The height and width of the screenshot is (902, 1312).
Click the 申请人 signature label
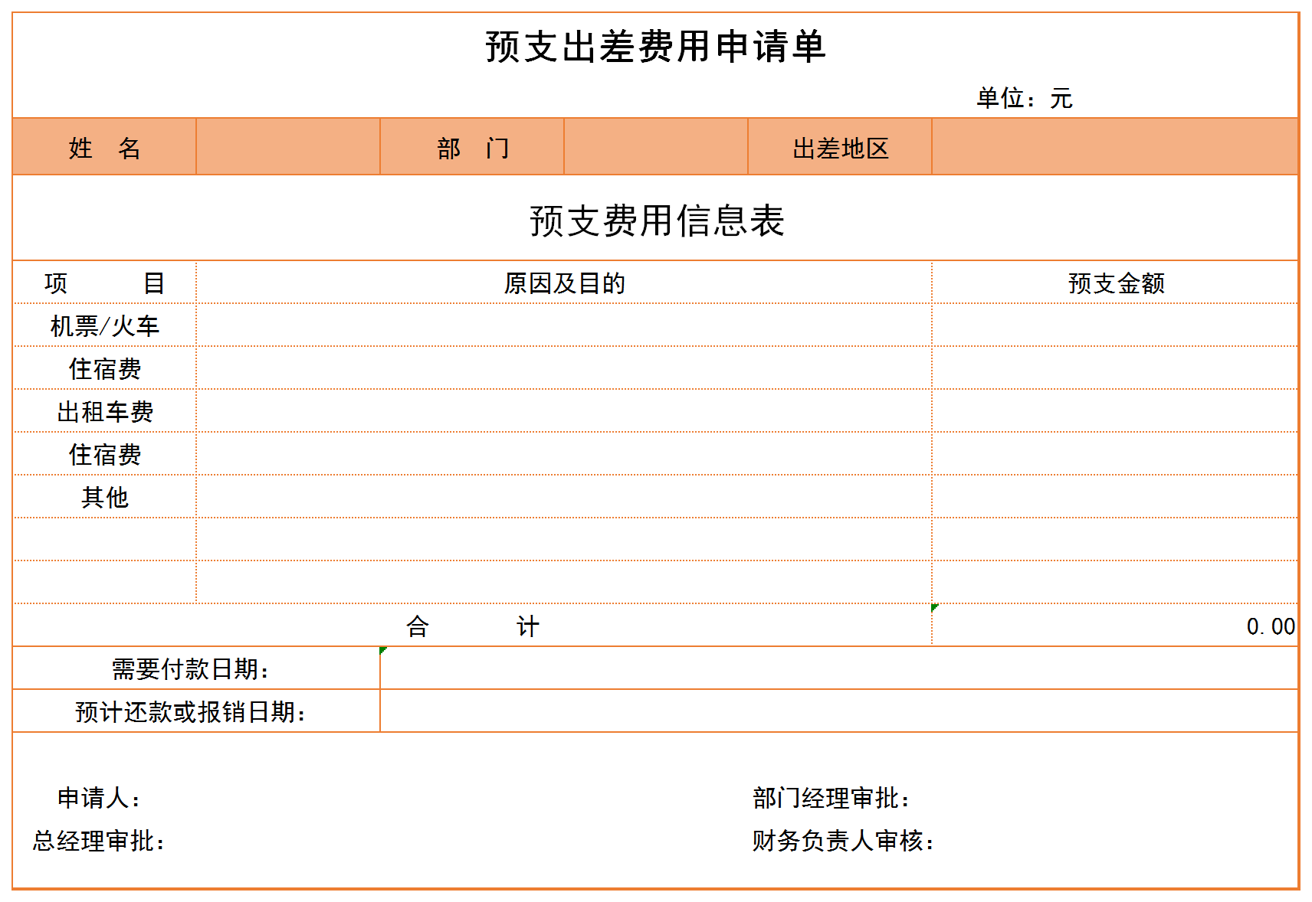click(99, 798)
